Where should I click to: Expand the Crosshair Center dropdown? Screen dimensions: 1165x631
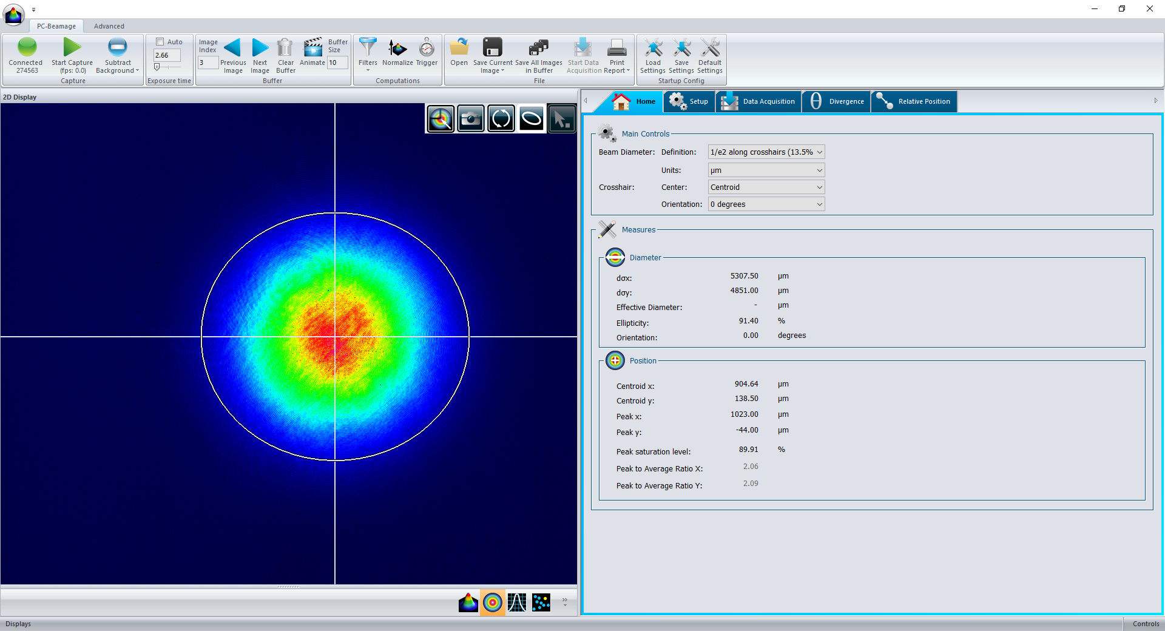click(x=766, y=187)
